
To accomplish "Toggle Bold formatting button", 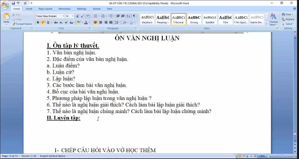I will (38, 22).
